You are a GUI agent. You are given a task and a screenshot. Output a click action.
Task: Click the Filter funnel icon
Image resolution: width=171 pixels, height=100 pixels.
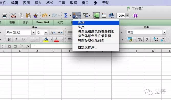(x=85, y=15)
